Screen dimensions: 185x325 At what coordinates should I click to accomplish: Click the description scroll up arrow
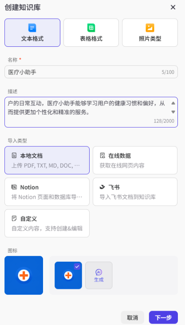173,103
